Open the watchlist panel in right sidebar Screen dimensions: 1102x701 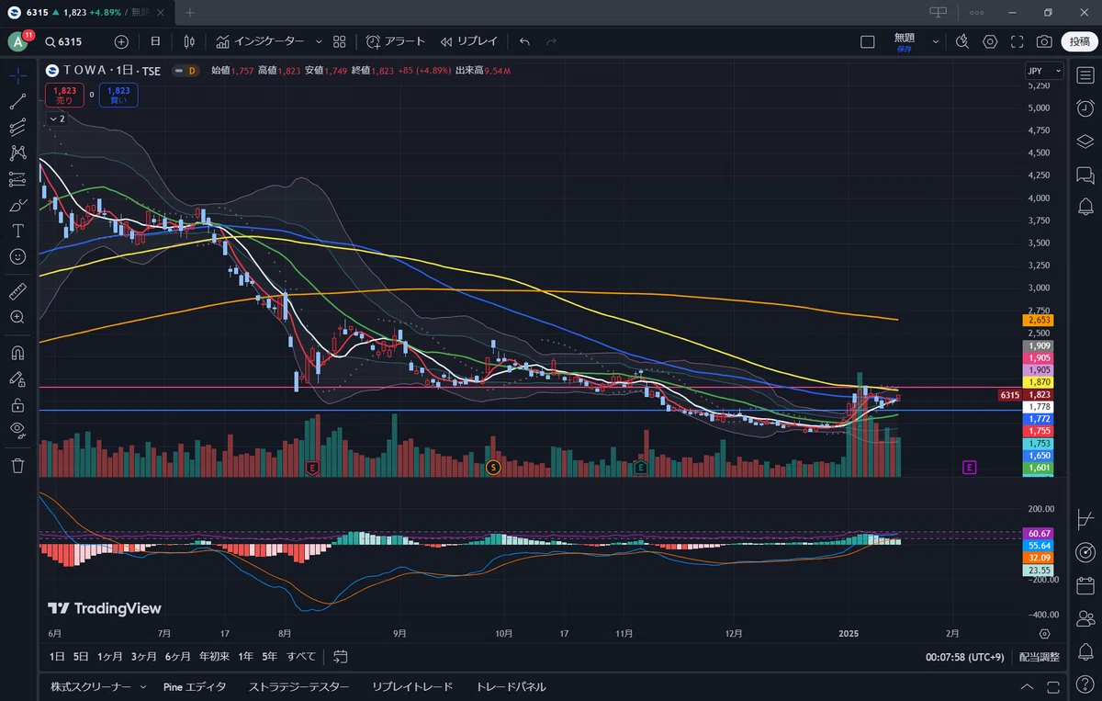coord(1085,74)
